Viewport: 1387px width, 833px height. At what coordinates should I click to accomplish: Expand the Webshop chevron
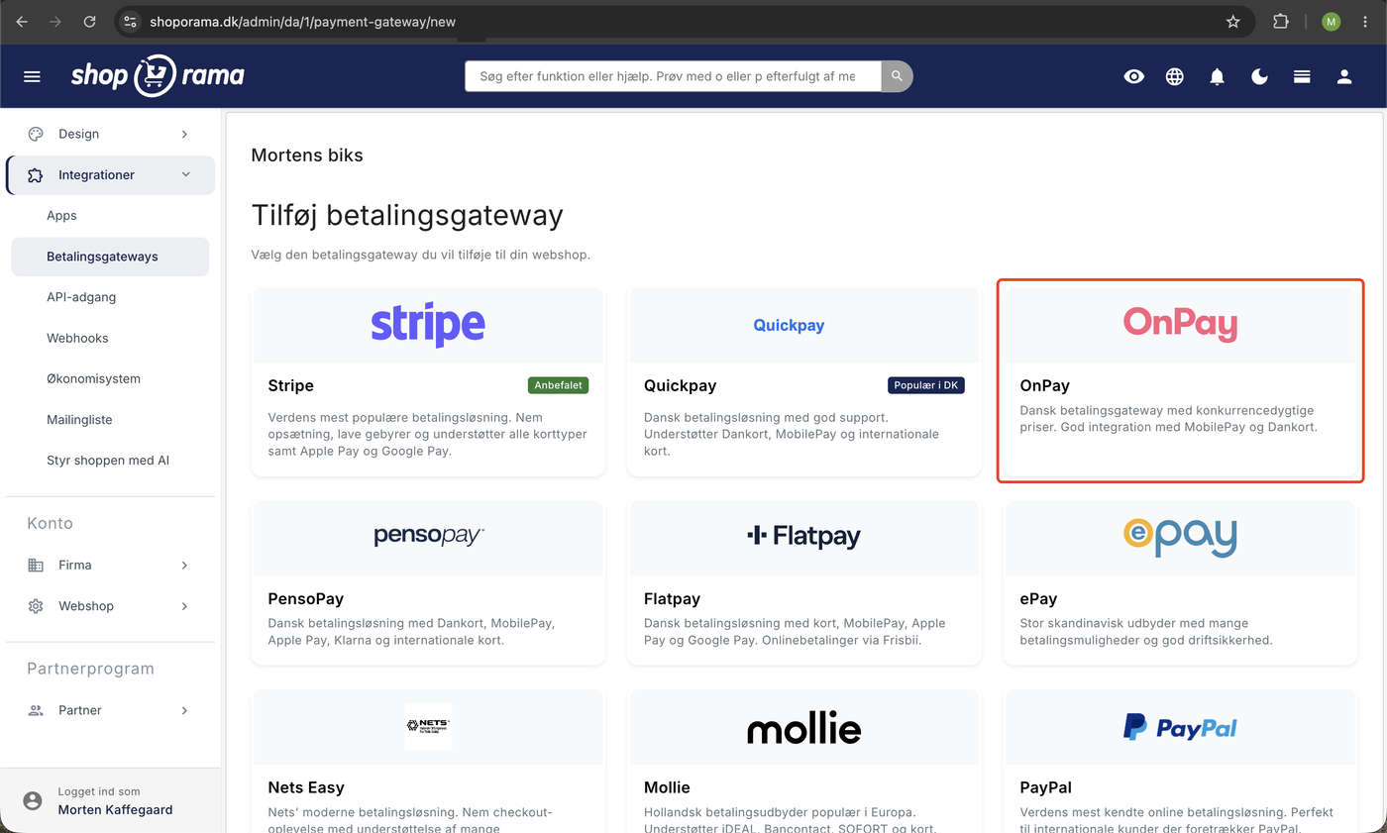point(185,606)
